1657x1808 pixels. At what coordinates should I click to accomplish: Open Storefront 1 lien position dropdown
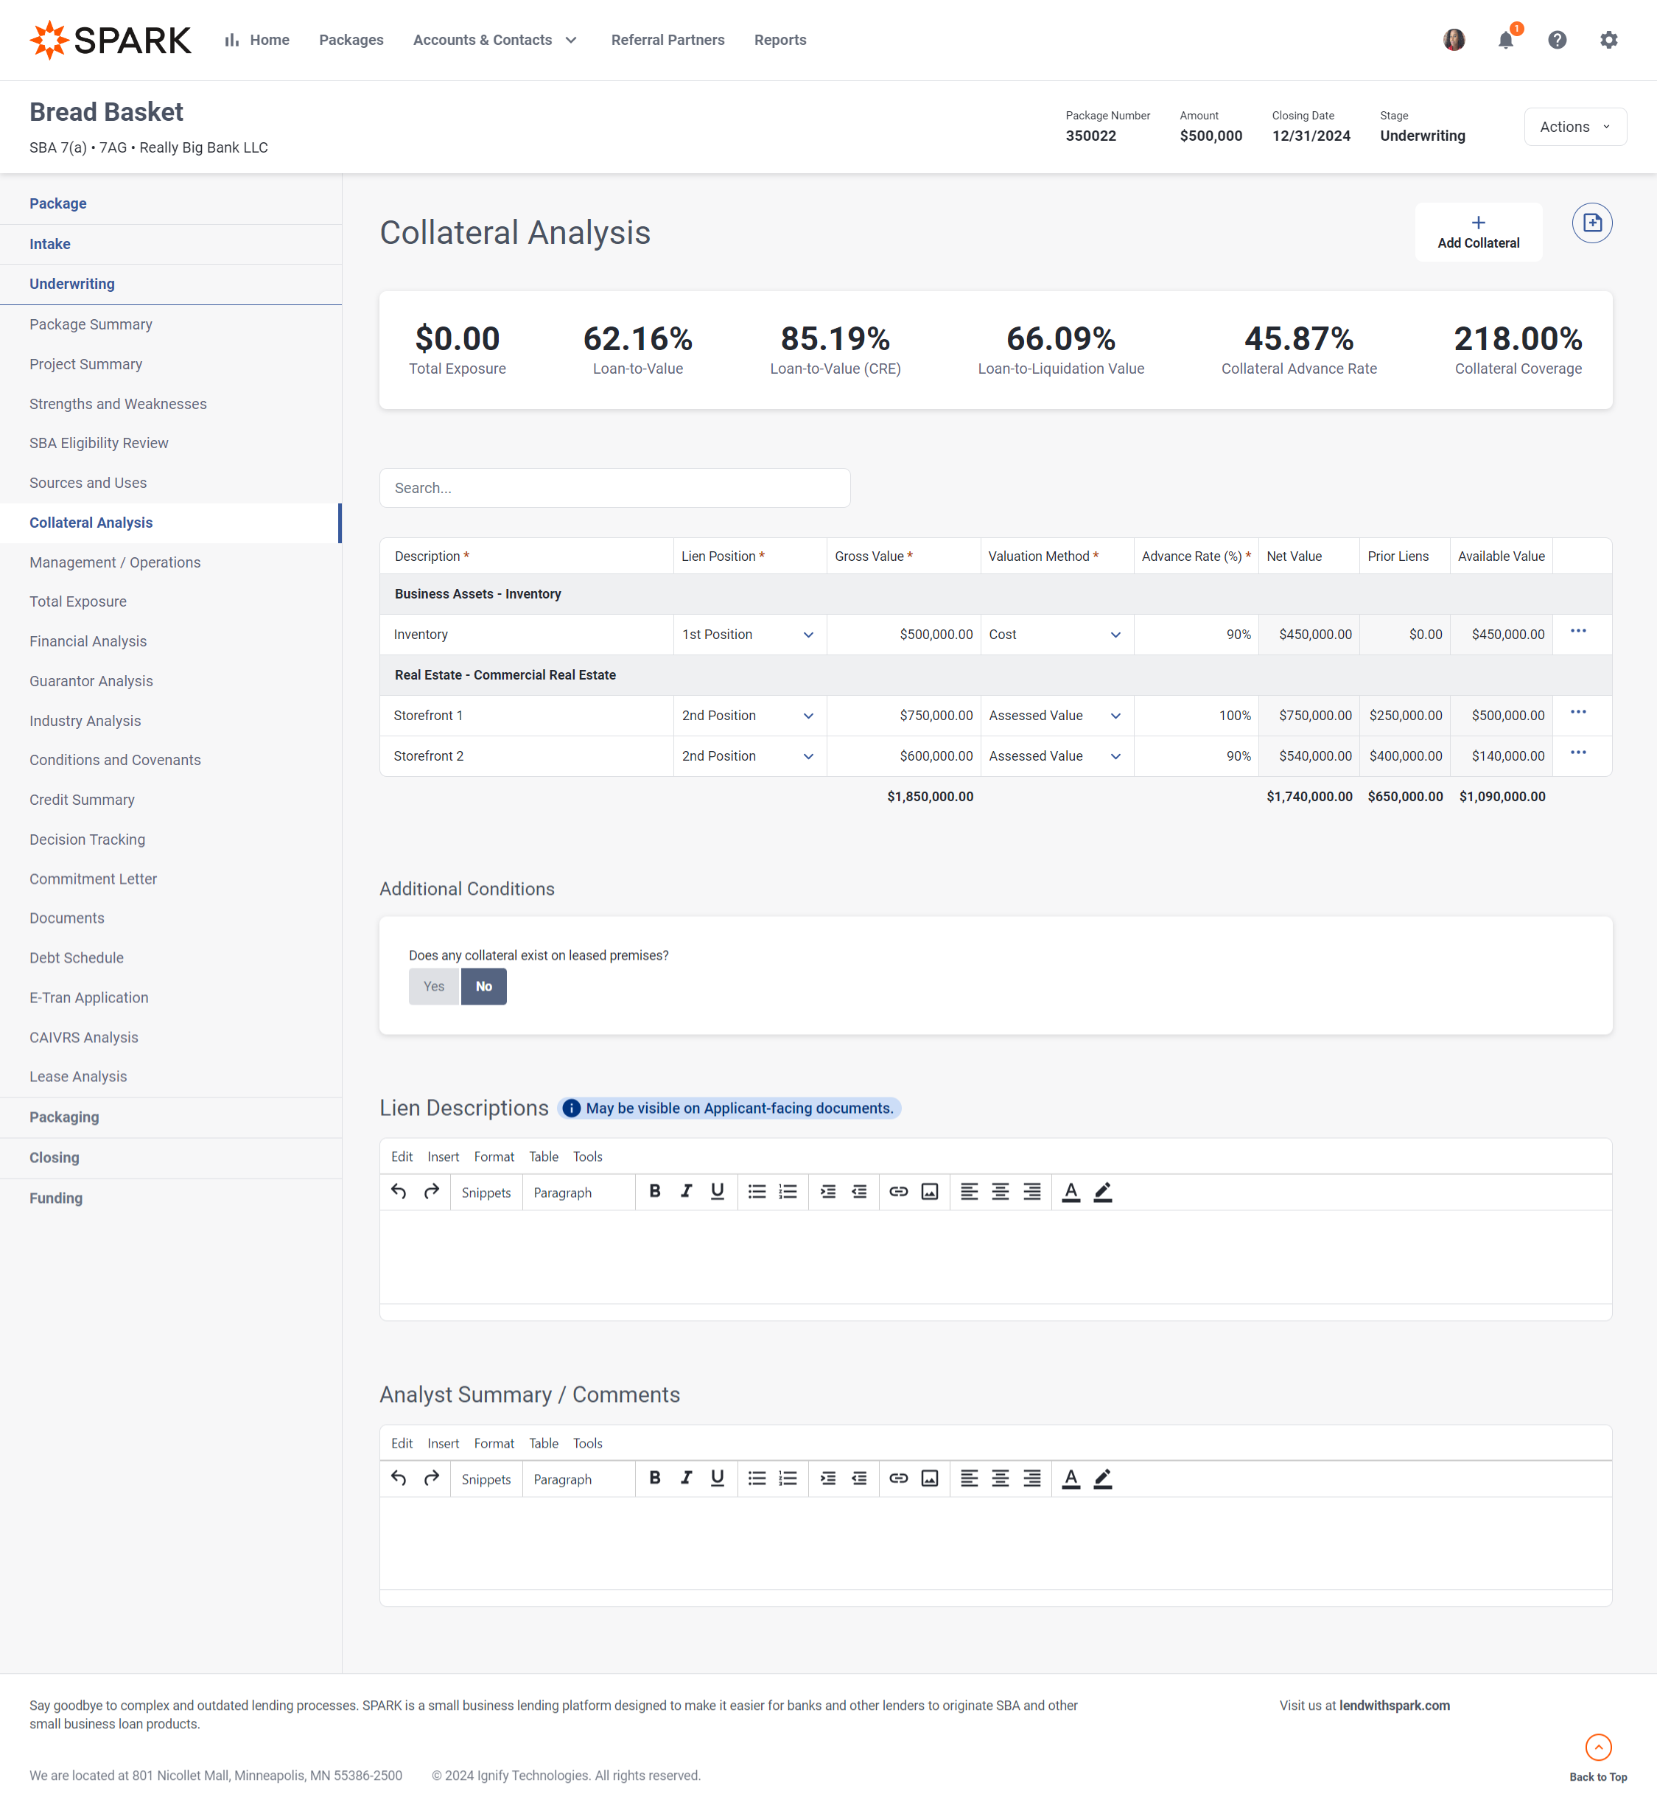coord(749,716)
